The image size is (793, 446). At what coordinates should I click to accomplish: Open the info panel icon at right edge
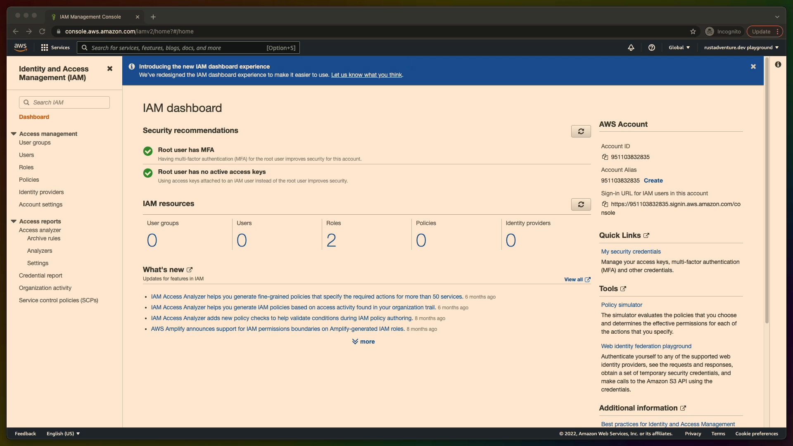778,64
